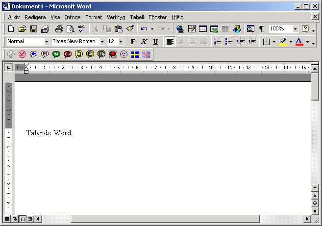Switch to normal view button

tap(7, 219)
